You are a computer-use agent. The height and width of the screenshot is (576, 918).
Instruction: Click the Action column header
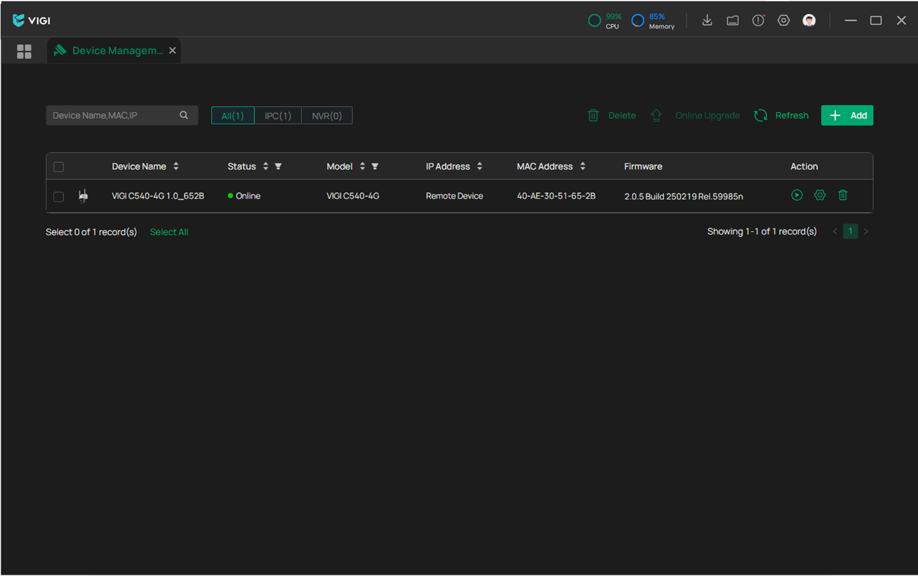[x=804, y=166]
